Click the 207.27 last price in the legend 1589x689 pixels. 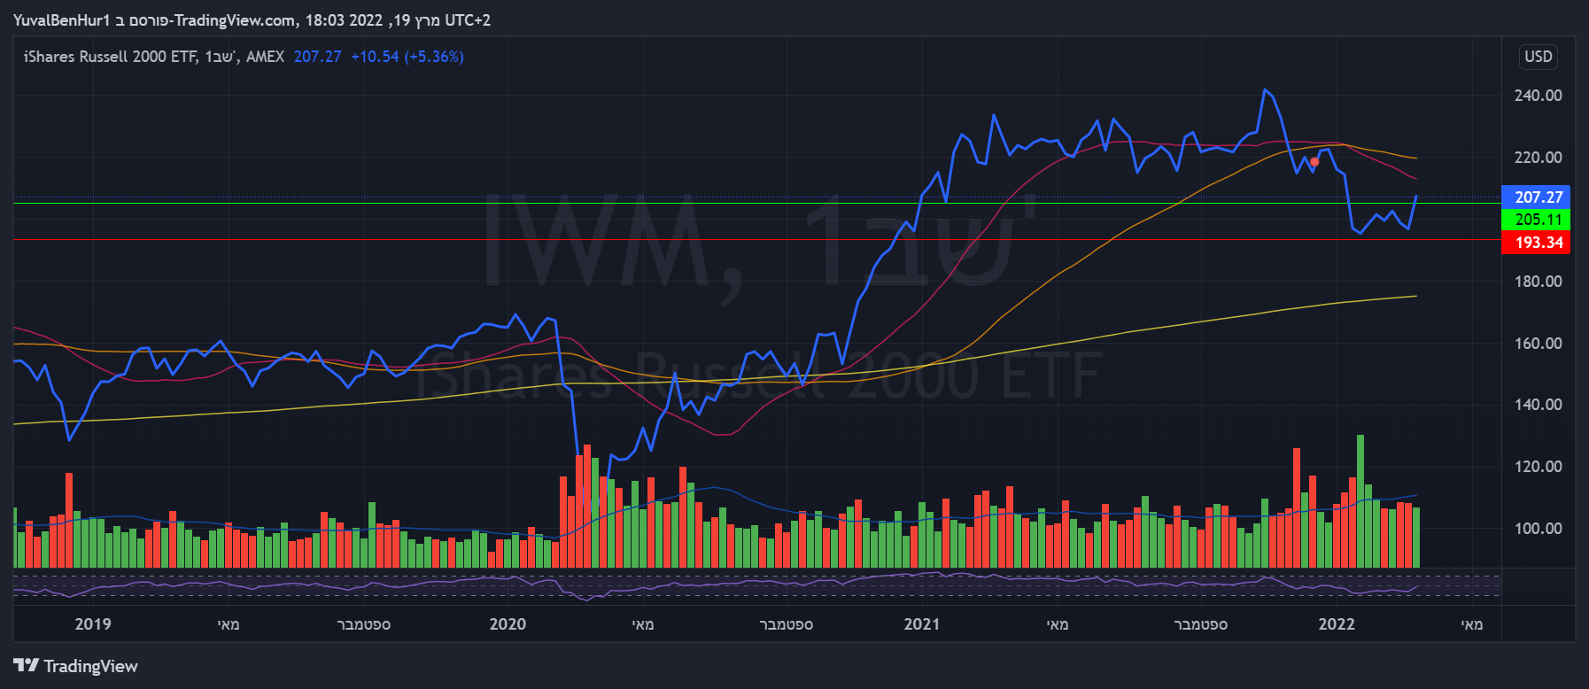tap(317, 57)
